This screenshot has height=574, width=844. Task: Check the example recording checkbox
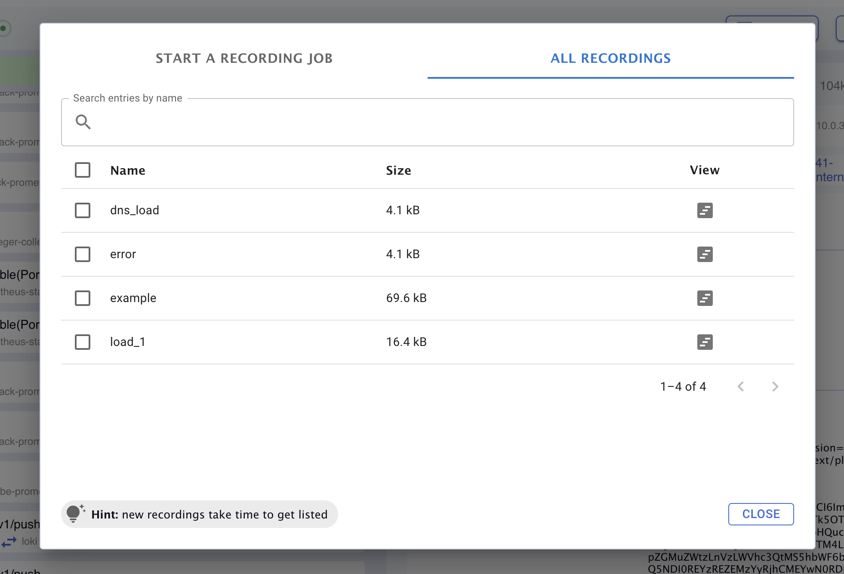click(82, 298)
